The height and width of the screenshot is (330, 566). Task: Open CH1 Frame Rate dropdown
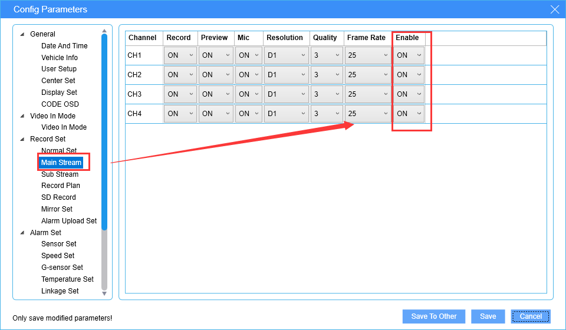(368, 55)
